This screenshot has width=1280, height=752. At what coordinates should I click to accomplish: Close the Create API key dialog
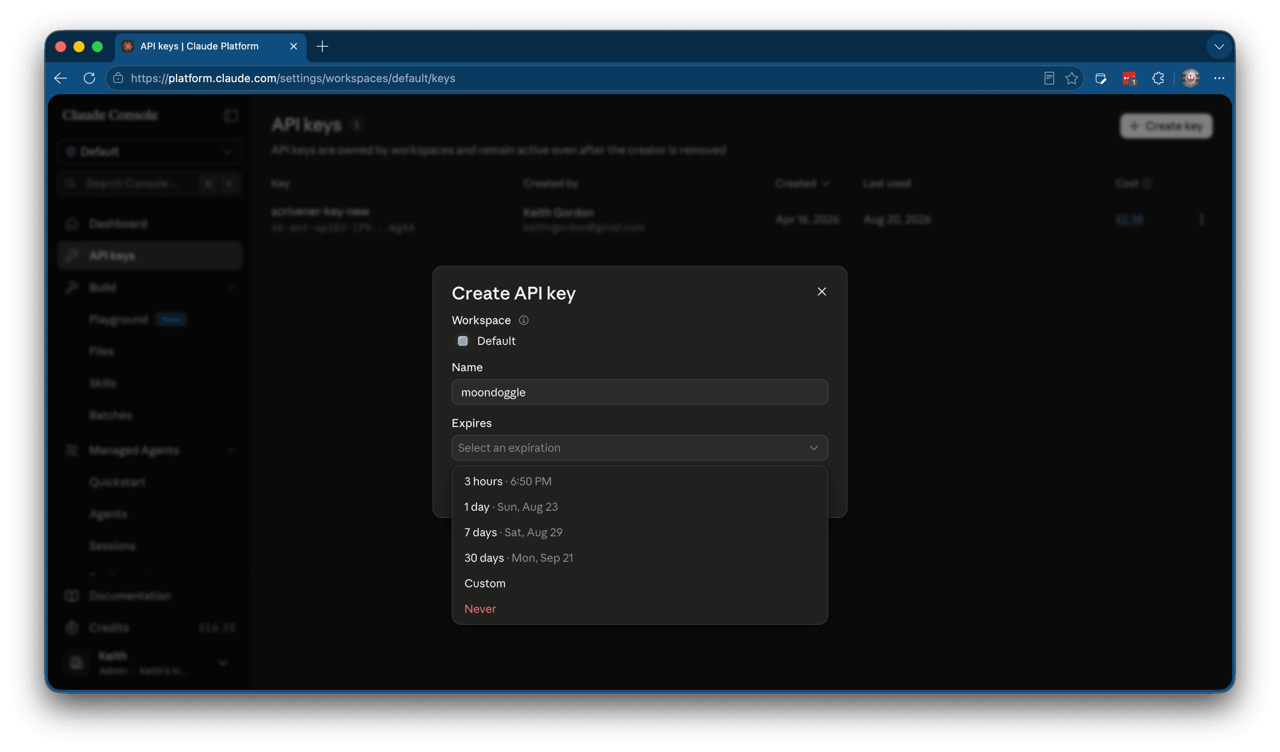click(x=821, y=291)
